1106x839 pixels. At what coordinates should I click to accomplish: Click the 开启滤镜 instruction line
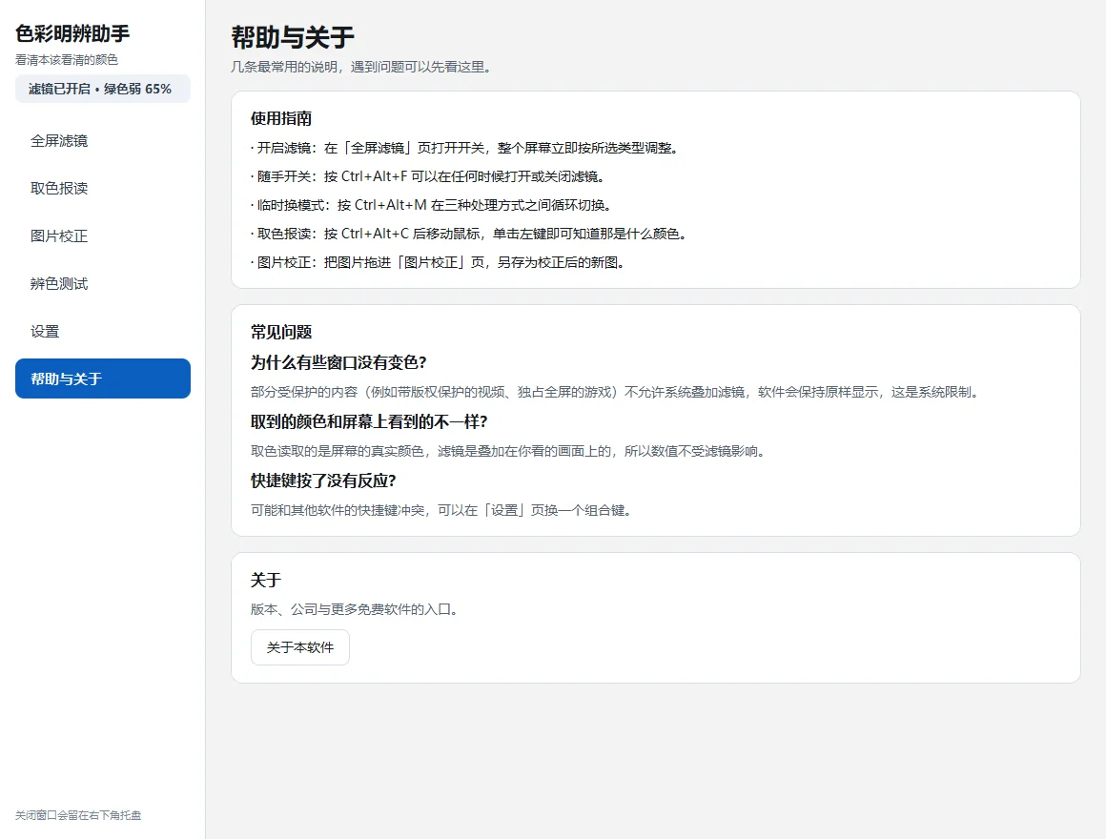pyautogui.click(x=465, y=148)
